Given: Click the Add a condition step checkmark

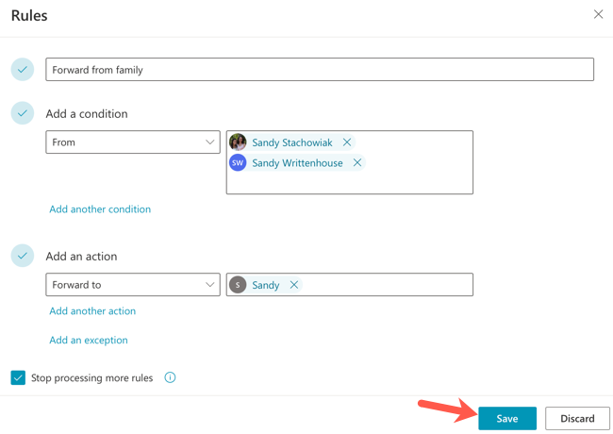Looking at the screenshot, I should pyautogui.click(x=23, y=113).
